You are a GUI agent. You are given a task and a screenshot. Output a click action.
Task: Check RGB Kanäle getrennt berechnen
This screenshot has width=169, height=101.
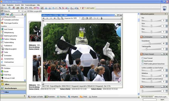(x=143, y=64)
